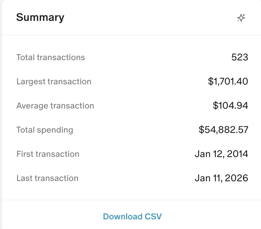
Task: Download the CSV file
Action: coord(132,217)
